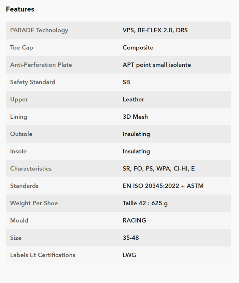Click the Composite toe cap value

[x=138, y=47]
